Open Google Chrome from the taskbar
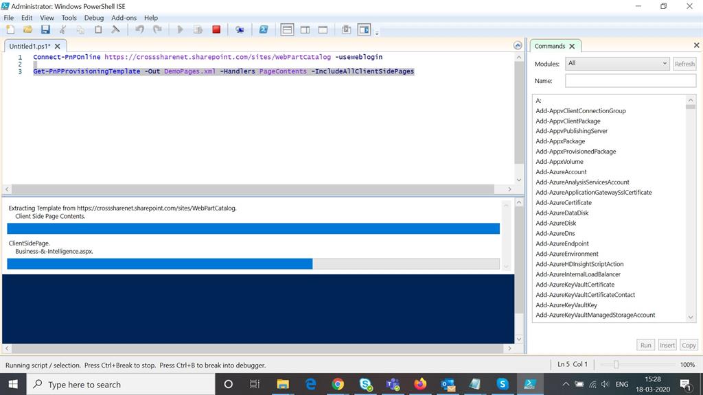Image resolution: width=703 pixels, height=395 pixels. tap(338, 384)
